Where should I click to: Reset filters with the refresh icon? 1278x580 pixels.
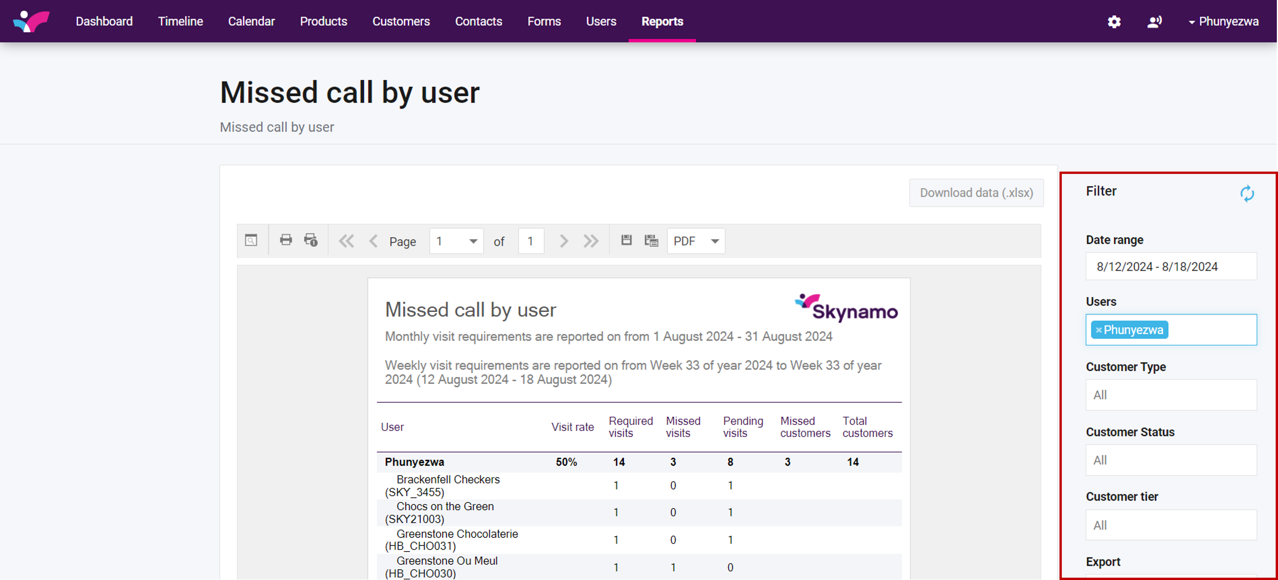point(1247,193)
